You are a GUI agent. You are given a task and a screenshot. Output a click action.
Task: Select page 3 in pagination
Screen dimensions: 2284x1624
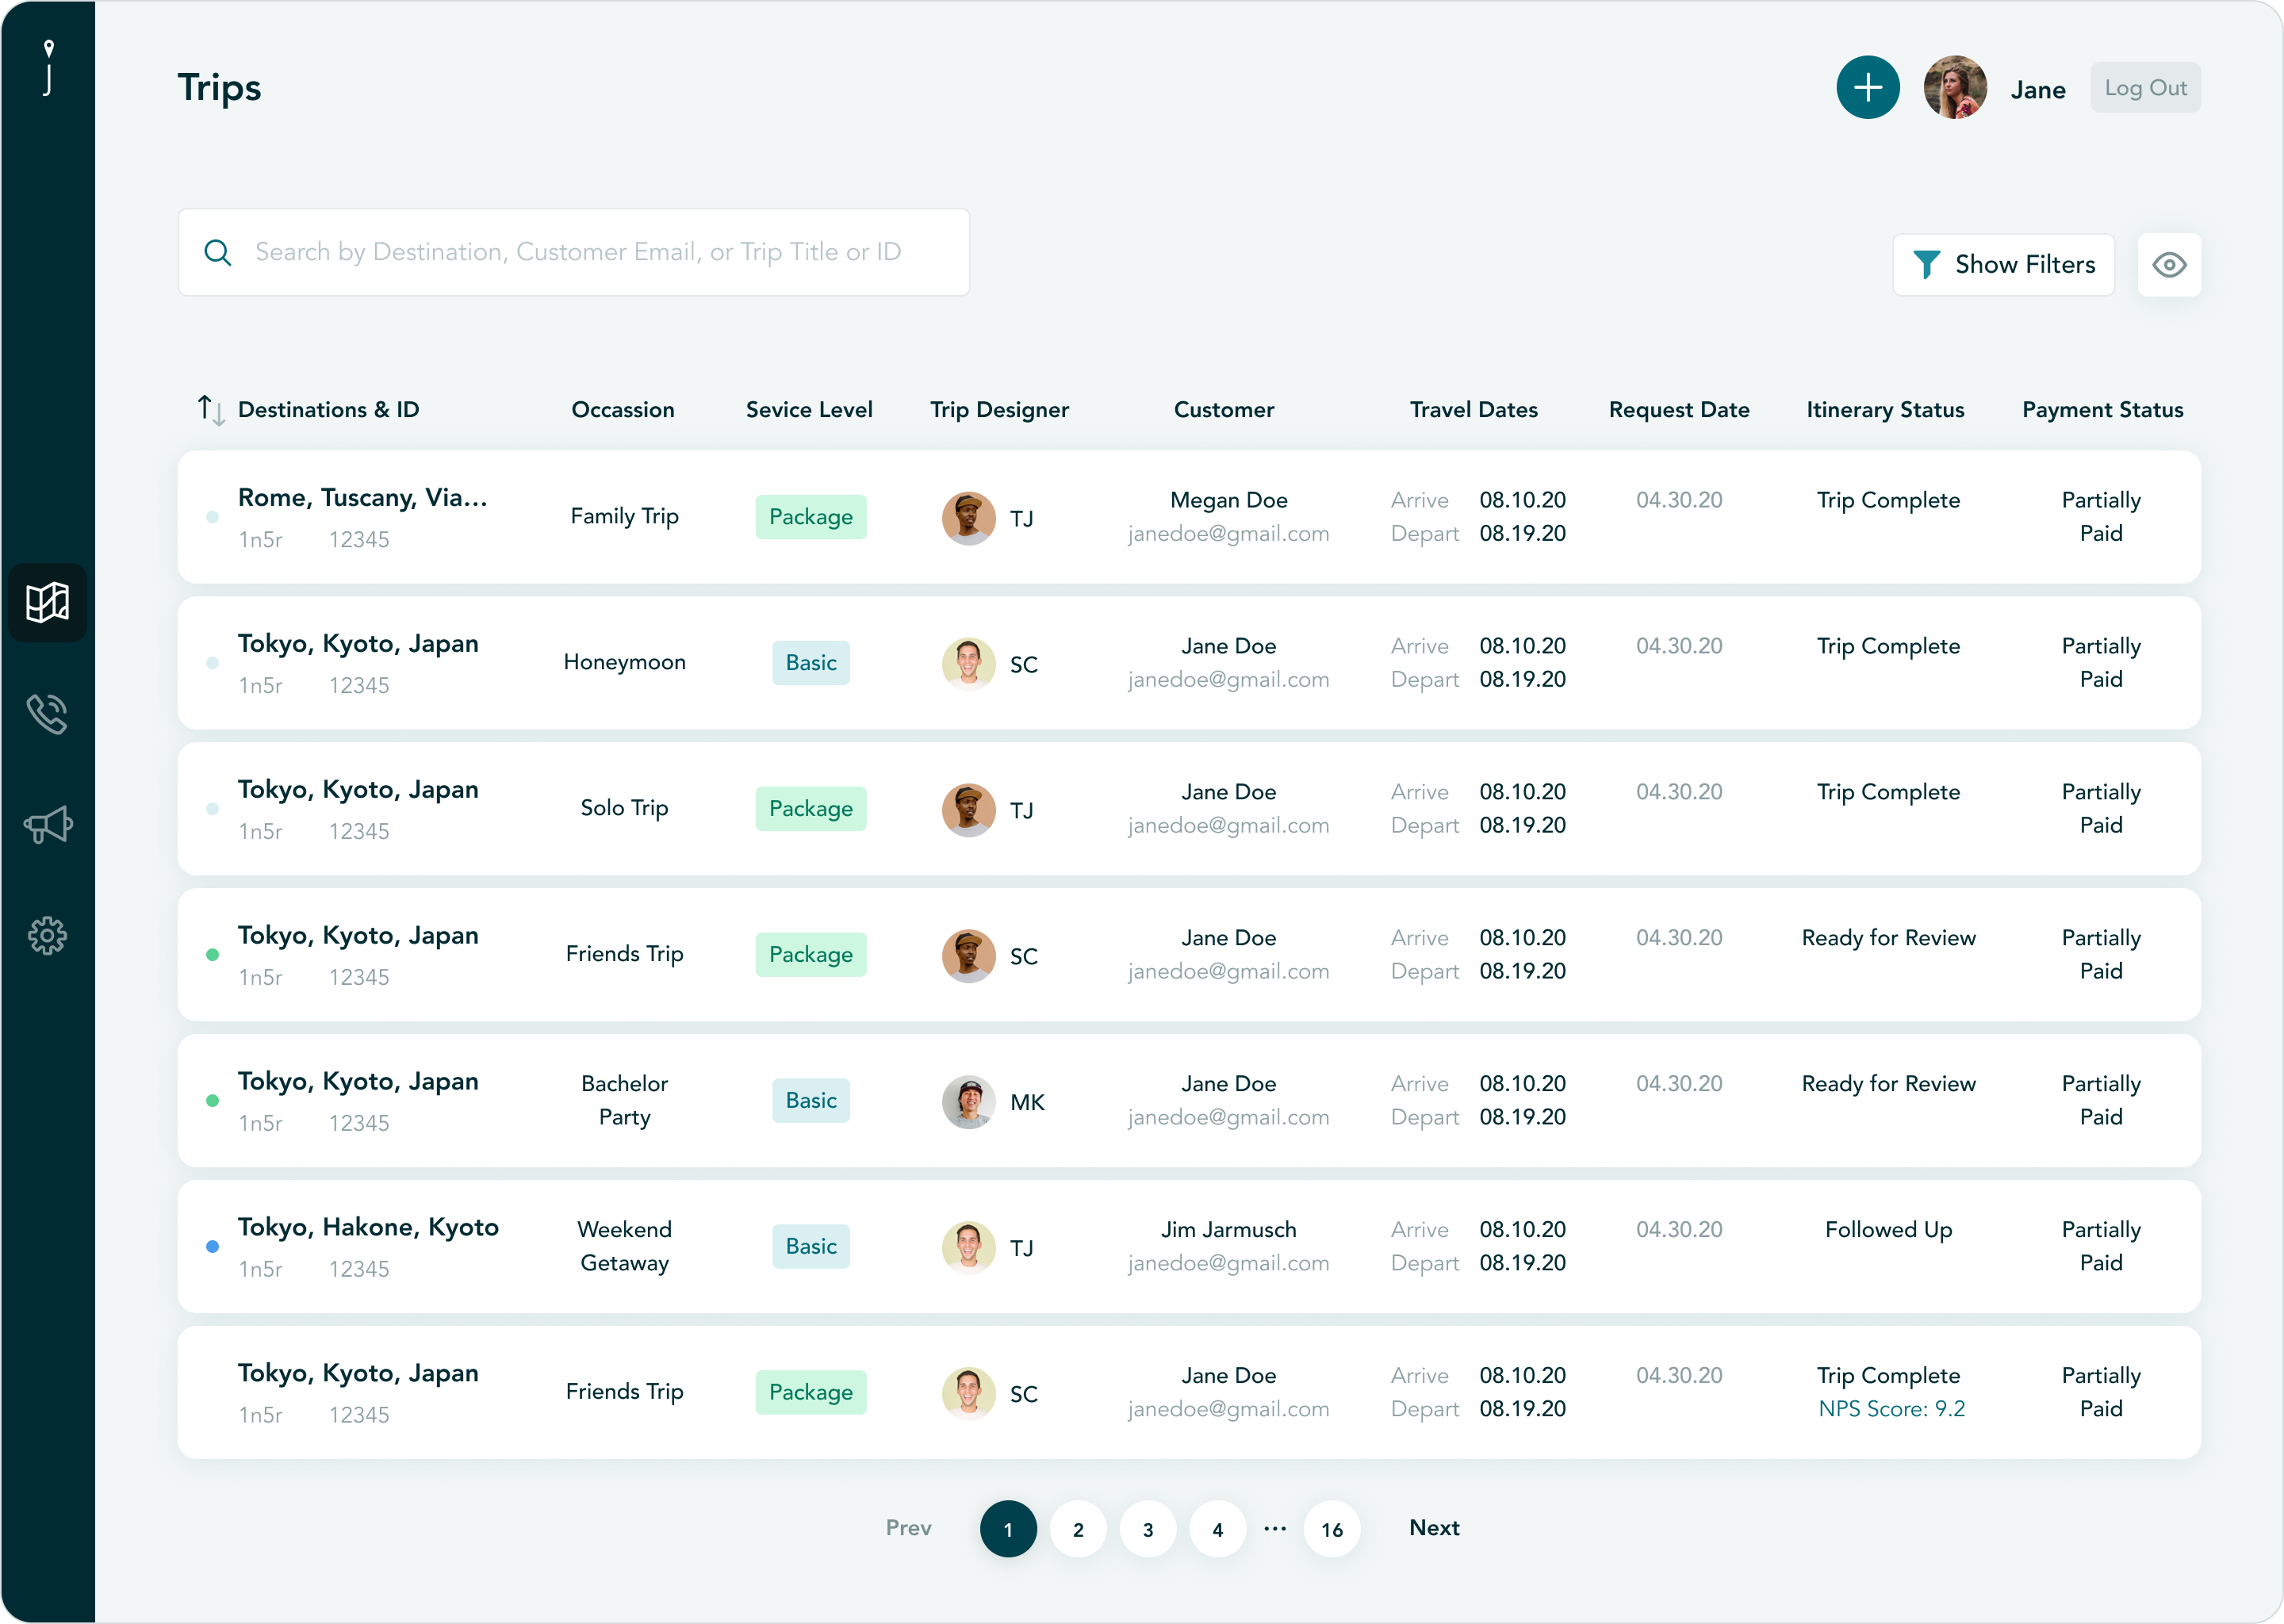click(1148, 1529)
